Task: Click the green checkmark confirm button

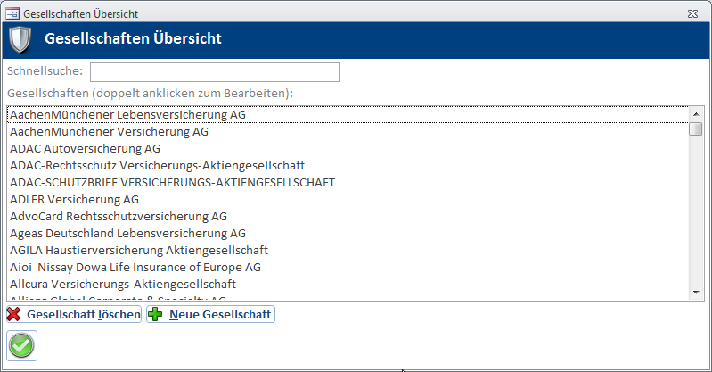Action: [x=21, y=345]
